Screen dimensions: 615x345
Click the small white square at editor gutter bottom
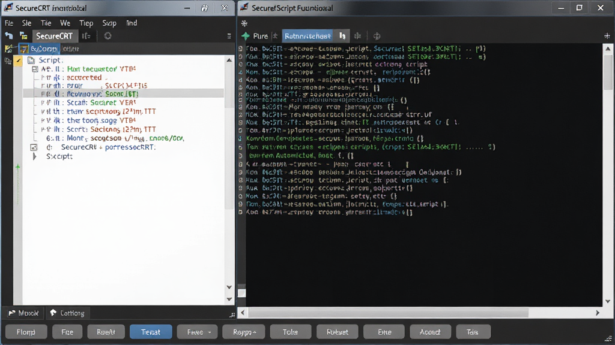242,293
